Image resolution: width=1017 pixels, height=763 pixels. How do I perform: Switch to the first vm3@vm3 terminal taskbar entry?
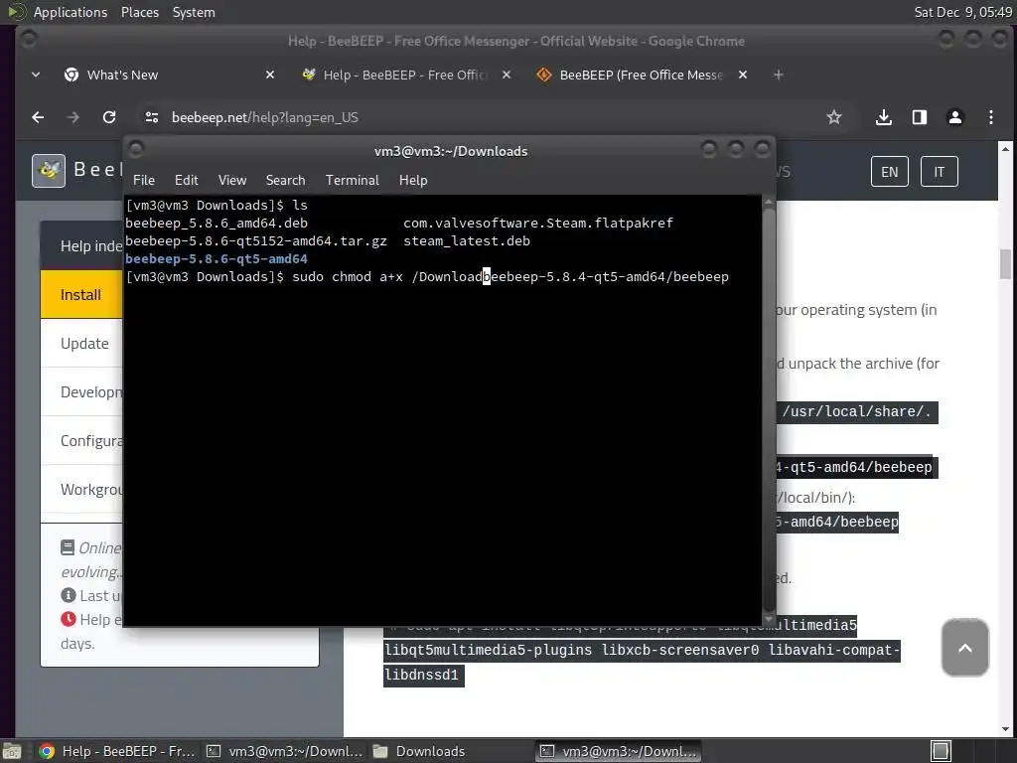(x=284, y=751)
